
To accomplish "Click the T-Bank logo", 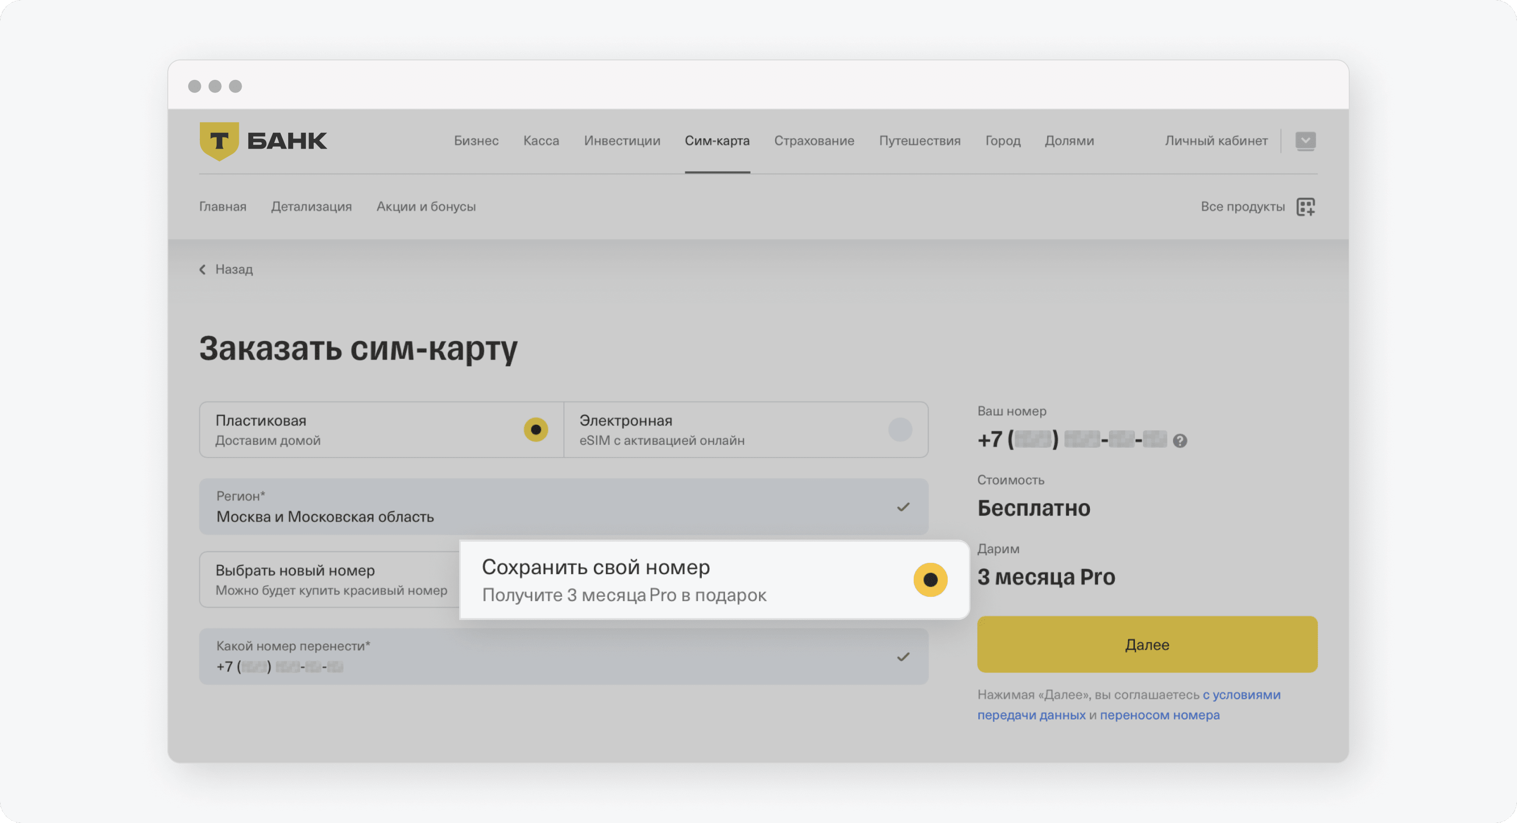I will coord(263,141).
